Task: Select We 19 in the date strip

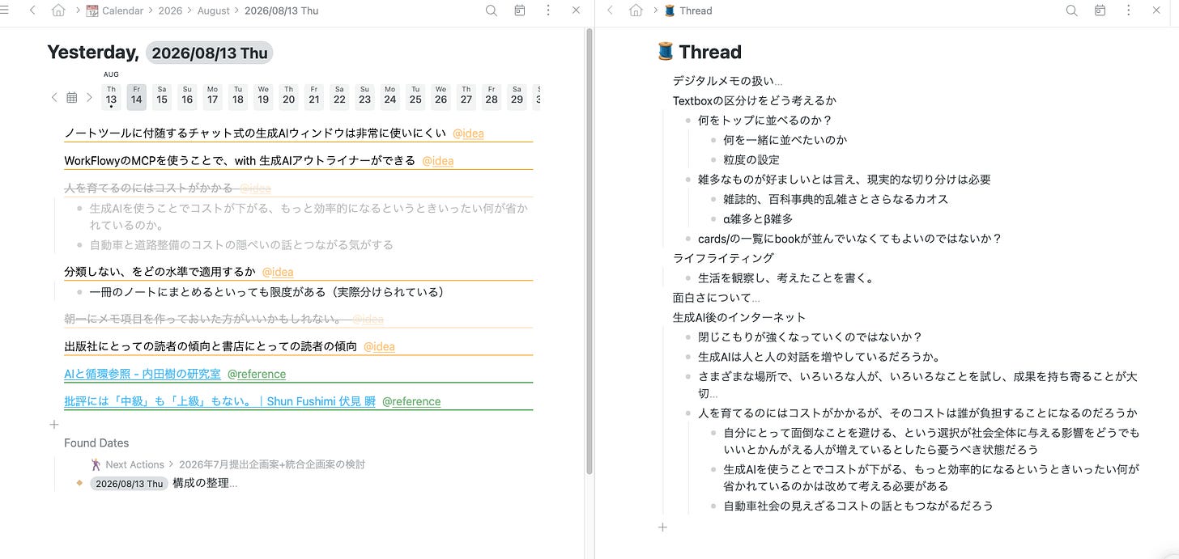Action: pos(263,96)
